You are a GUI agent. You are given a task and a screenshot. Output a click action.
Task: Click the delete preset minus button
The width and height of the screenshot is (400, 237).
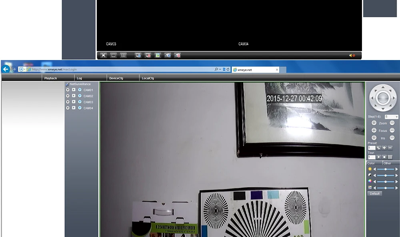pyautogui.click(x=390, y=148)
